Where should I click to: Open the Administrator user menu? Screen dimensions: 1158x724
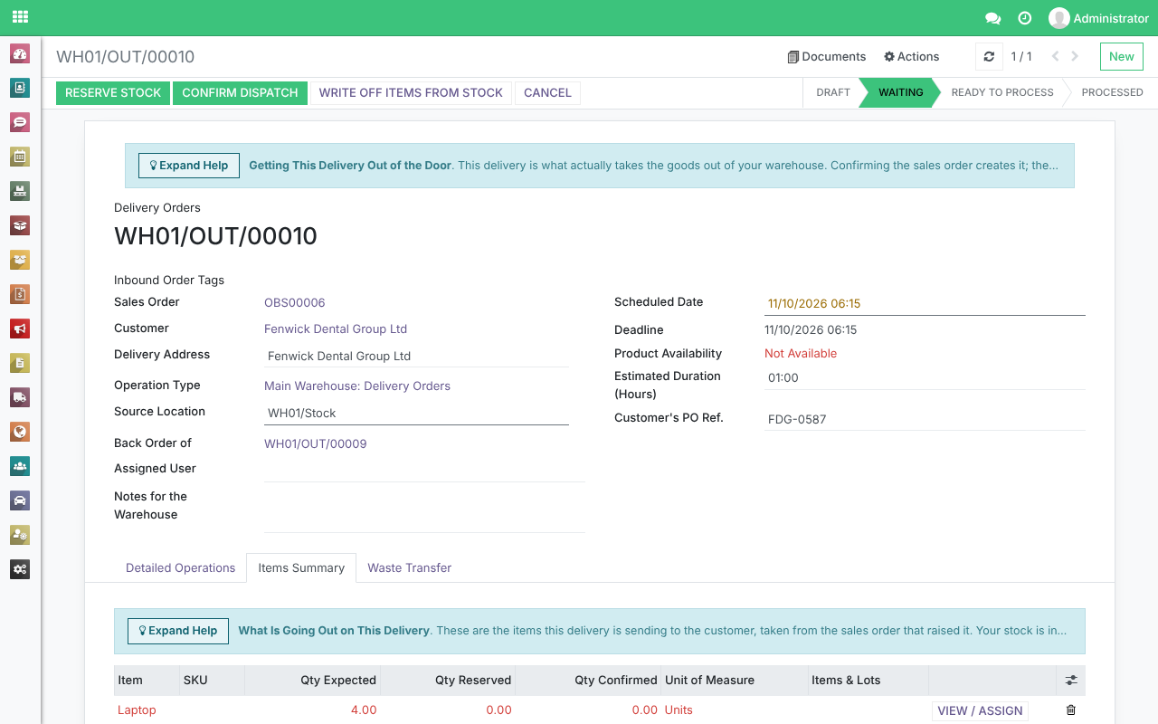point(1098,18)
